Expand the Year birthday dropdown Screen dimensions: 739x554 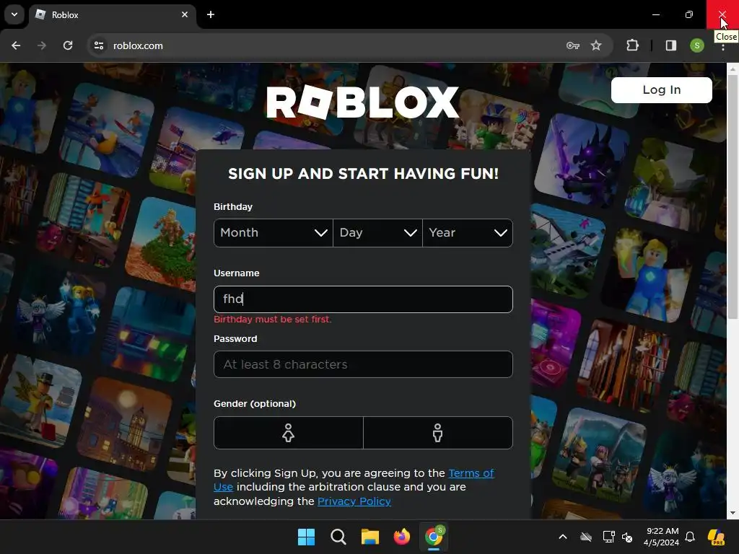[468, 233]
